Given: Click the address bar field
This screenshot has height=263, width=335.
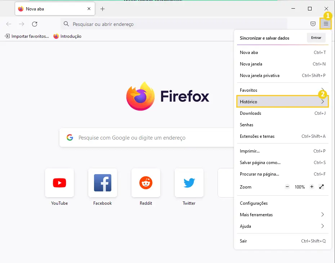Looking at the screenshot, I should coord(174,24).
